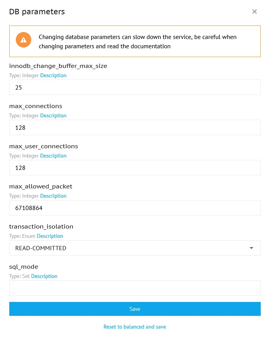Click the orange warning icon
The width and height of the screenshot is (270, 339).
pos(24,40)
